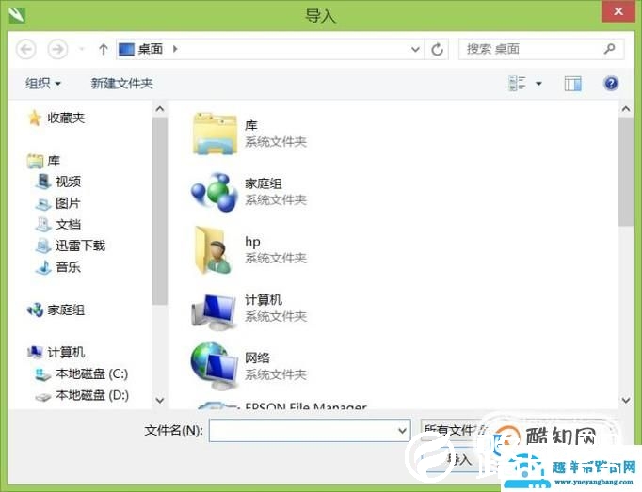
Task: Open 音乐 library in sidebar
Action: [68, 267]
